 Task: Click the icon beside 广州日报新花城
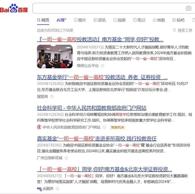[x=66, y=158]
